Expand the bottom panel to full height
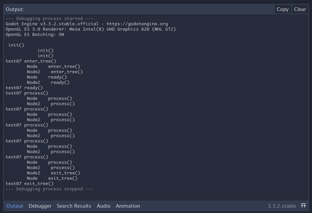 tap(304, 205)
